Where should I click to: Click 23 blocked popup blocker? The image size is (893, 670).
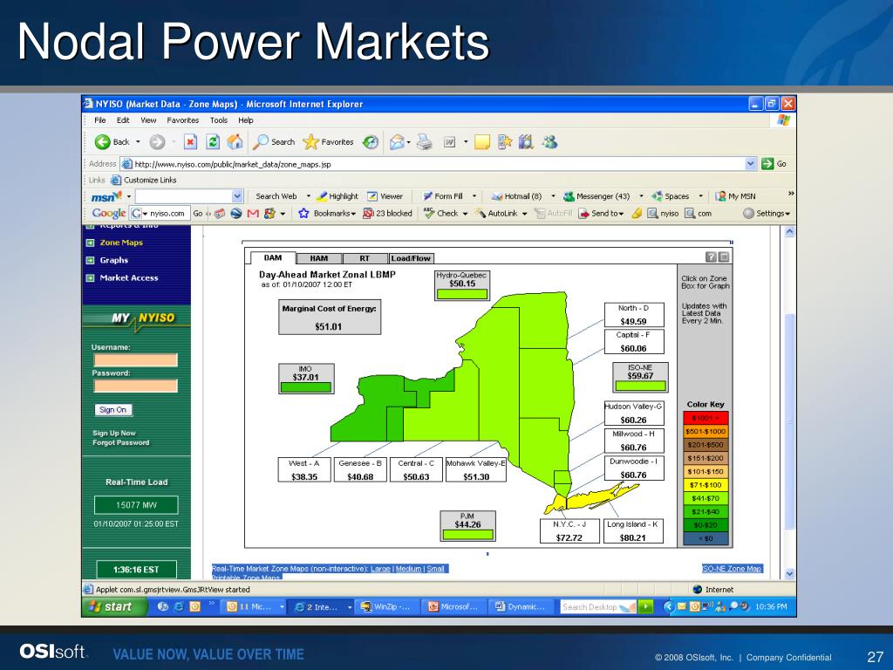click(x=388, y=213)
